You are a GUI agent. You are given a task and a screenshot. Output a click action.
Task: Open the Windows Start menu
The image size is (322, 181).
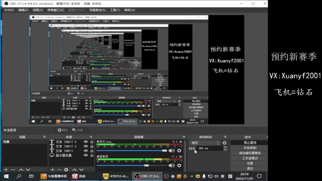(6, 176)
